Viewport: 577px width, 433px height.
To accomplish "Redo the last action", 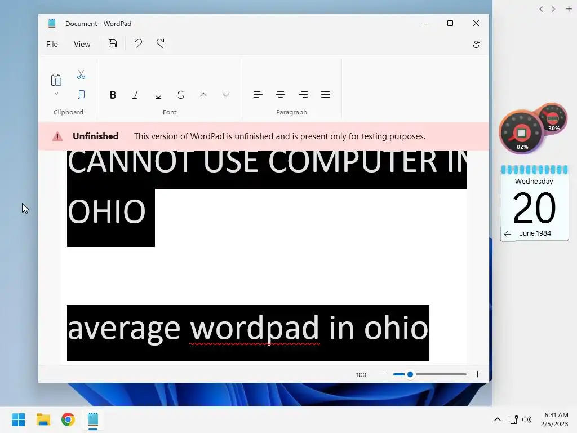I will pos(161,43).
